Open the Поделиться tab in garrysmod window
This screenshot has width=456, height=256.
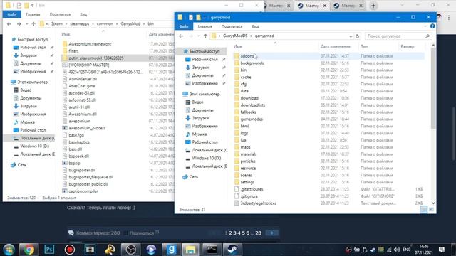point(232,26)
